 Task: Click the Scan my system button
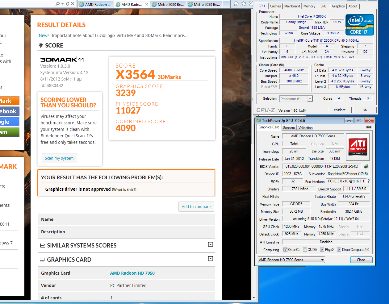(x=59, y=158)
